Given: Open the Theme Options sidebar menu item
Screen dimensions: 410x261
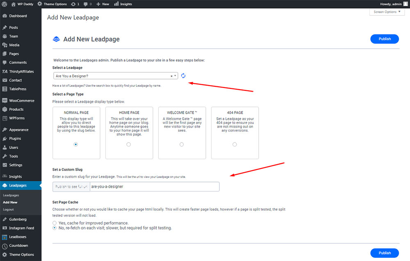Looking at the screenshot, I should [20, 255].
